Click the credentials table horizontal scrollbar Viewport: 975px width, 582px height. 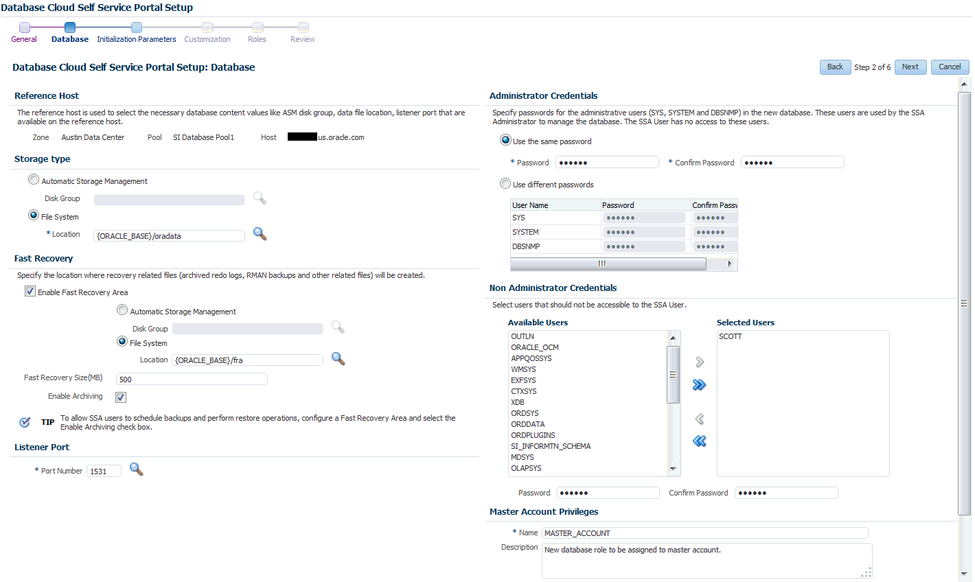[608, 264]
